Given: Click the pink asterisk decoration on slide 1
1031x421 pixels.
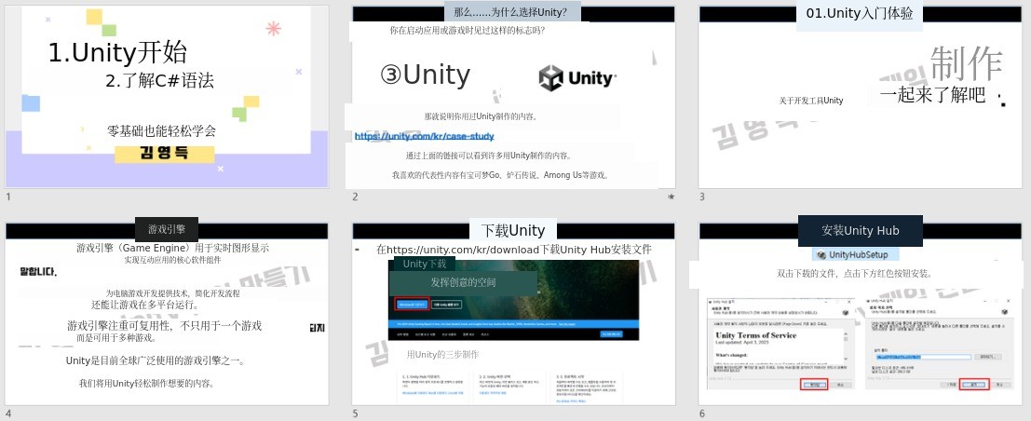Looking at the screenshot, I should 273,28.
